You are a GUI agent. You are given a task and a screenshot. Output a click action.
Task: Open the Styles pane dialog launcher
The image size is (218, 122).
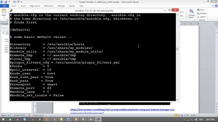coord(194,20)
